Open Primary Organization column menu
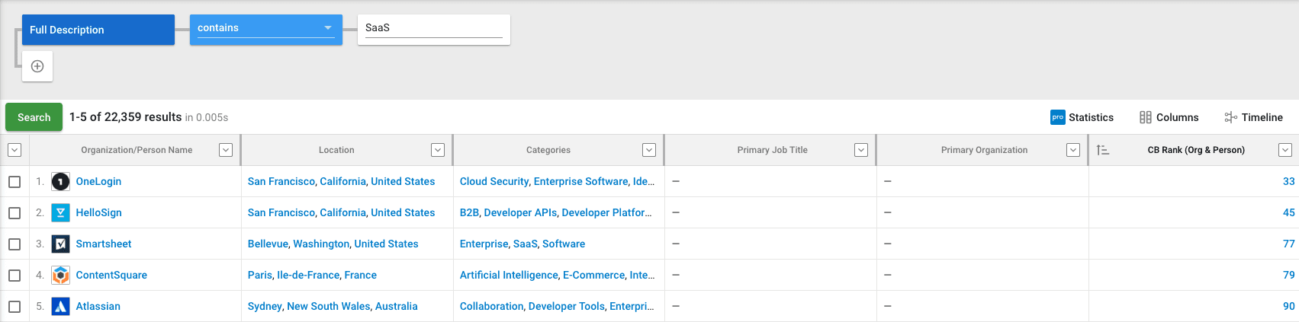 click(x=1073, y=150)
